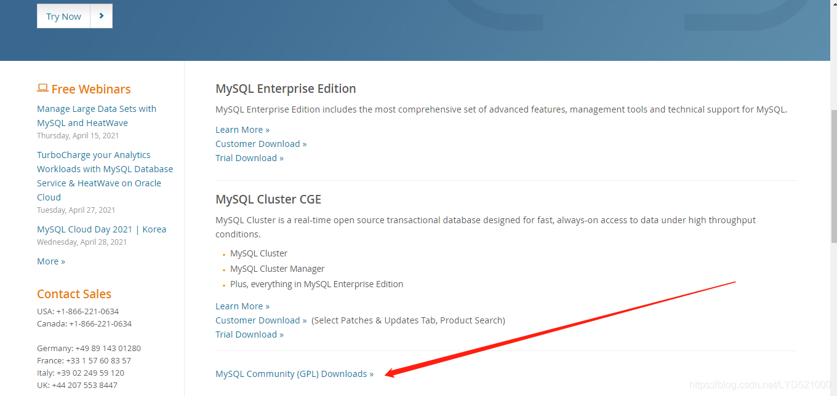Click the Canada: +1-866-221-0634 phone number
Image resolution: width=837 pixels, height=396 pixels.
[84, 323]
